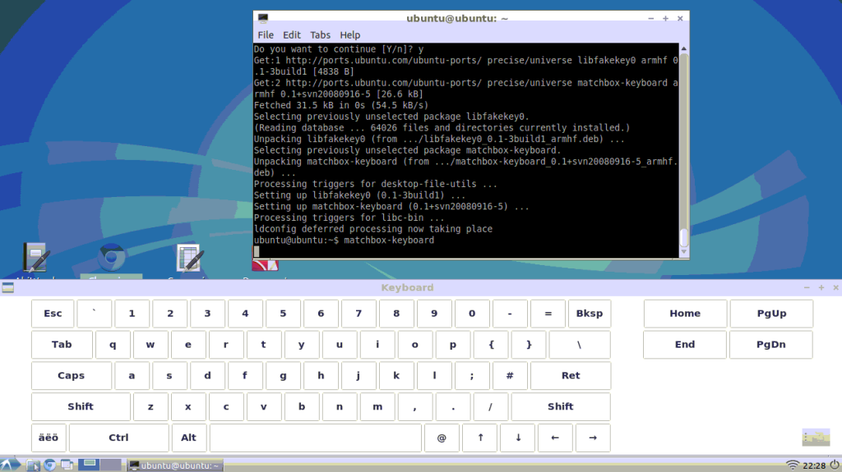Toggle the Alt modifier key
This screenshot has width=842, height=472.
(188, 438)
